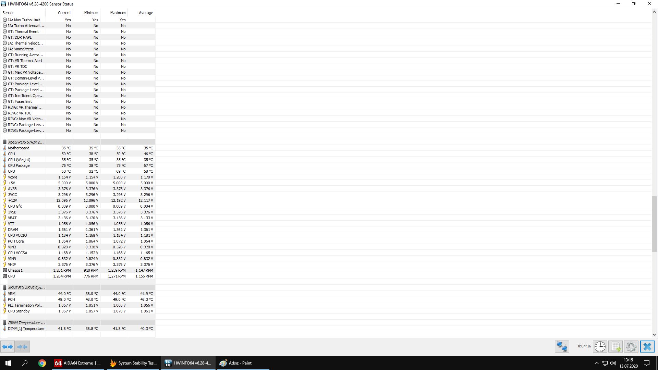Click the collapse columns arrows button
This screenshot has height=370, width=658.
(23, 347)
